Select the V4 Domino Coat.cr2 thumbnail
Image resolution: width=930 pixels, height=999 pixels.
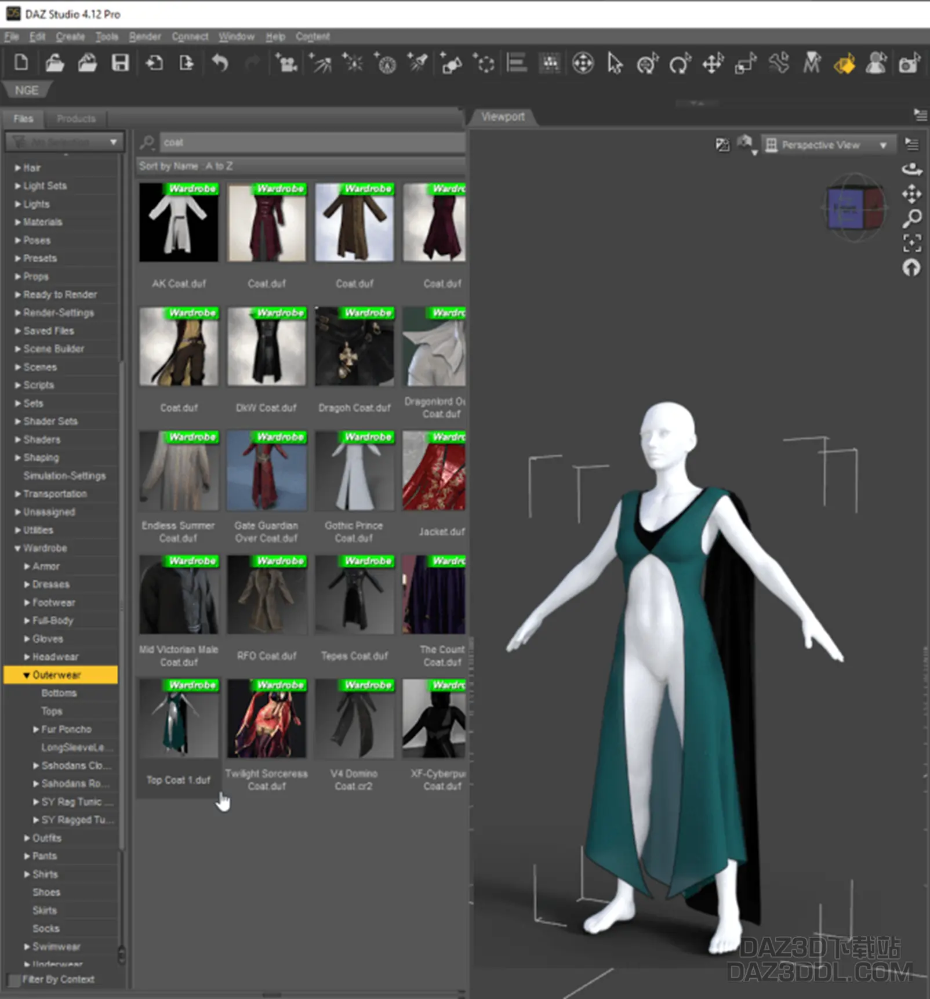point(354,719)
